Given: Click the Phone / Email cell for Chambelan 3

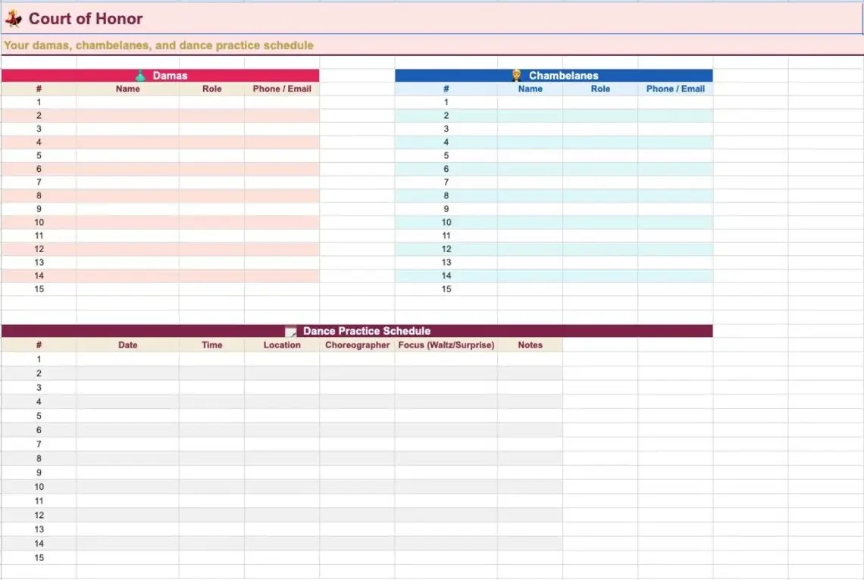Looking at the screenshot, I should (675, 129).
